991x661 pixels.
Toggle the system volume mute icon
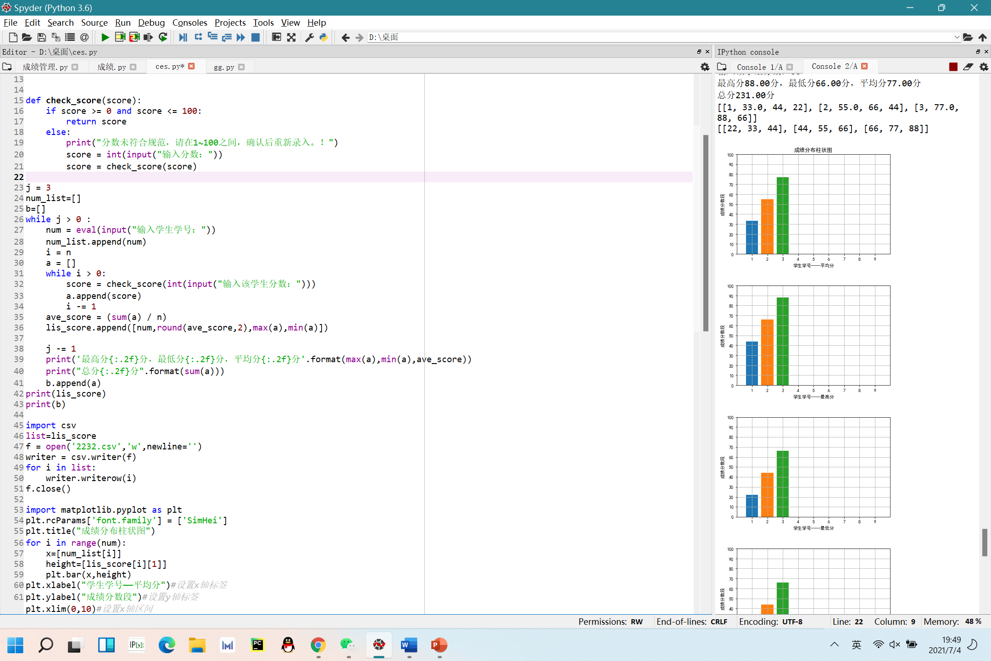pyautogui.click(x=894, y=644)
